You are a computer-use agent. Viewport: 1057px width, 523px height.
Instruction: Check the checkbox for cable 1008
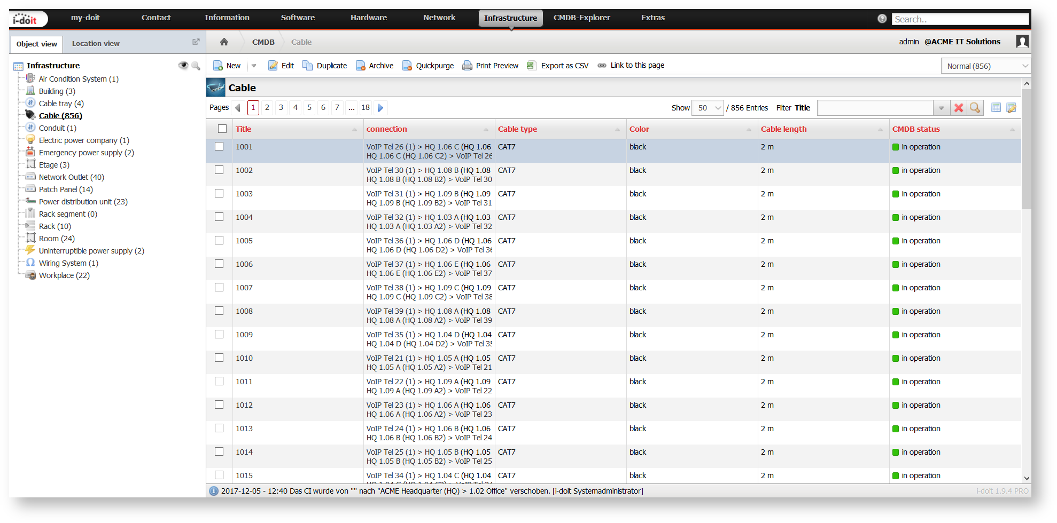[219, 311]
